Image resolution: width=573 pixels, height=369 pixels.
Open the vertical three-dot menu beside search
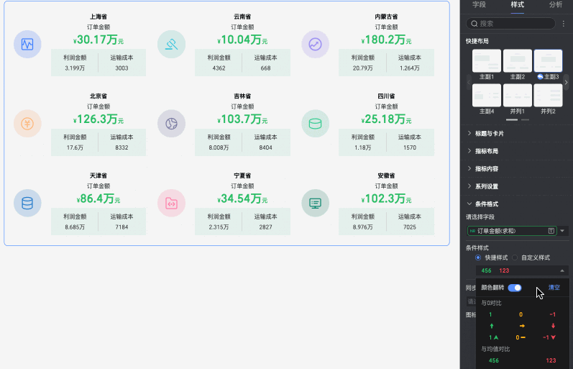coord(564,24)
